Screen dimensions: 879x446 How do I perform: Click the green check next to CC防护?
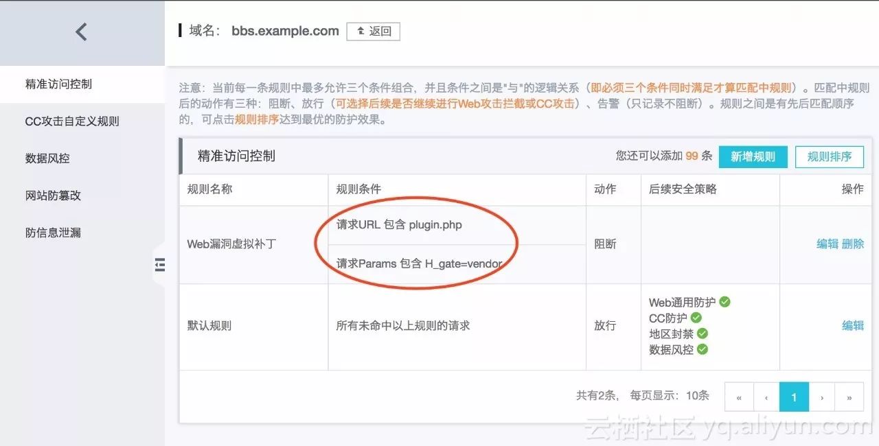point(696,318)
